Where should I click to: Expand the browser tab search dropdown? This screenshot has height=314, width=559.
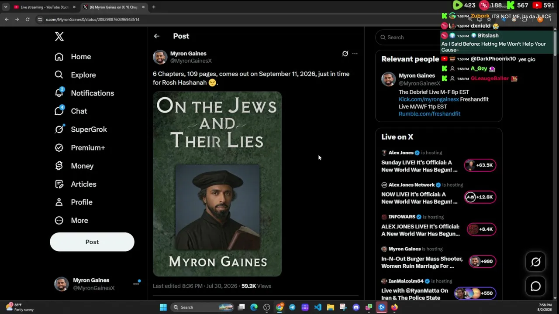[x=6, y=7]
